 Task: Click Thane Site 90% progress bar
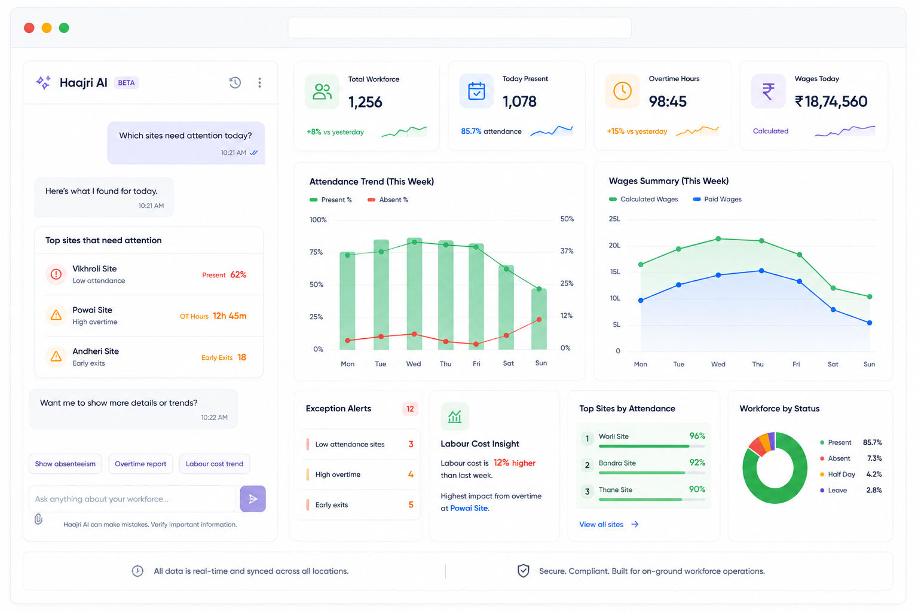pos(652,499)
